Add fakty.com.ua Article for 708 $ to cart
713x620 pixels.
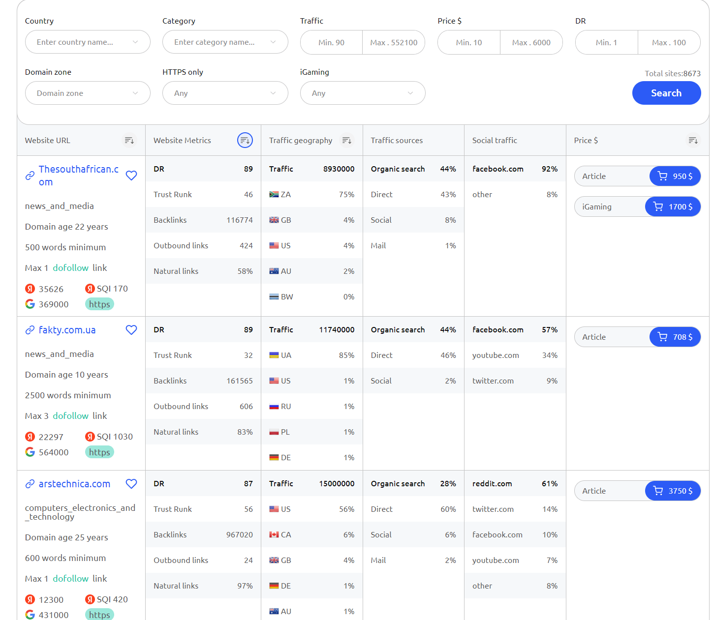(675, 337)
